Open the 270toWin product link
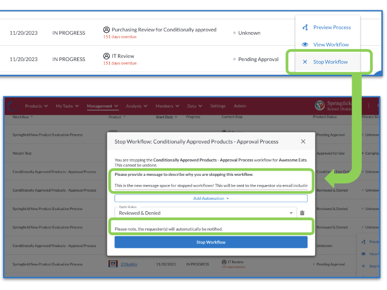 pyautogui.click(x=129, y=264)
